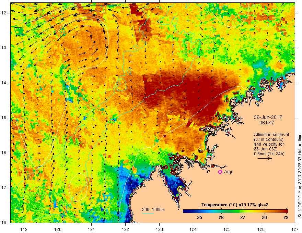
Task: Click longitude label '123' on the axis
Action: (159, 229)
